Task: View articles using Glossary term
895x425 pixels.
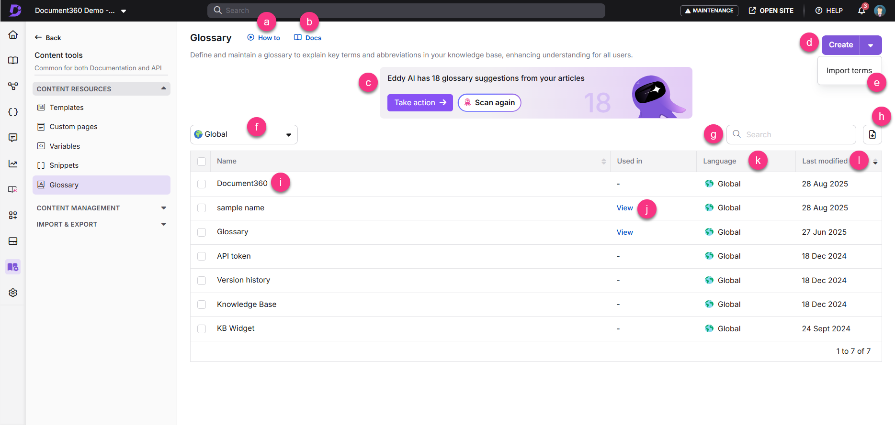Action: 624,232
